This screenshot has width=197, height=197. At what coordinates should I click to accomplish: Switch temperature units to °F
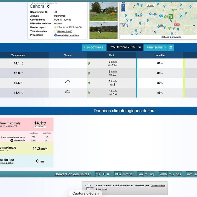(x=103, y=174)
